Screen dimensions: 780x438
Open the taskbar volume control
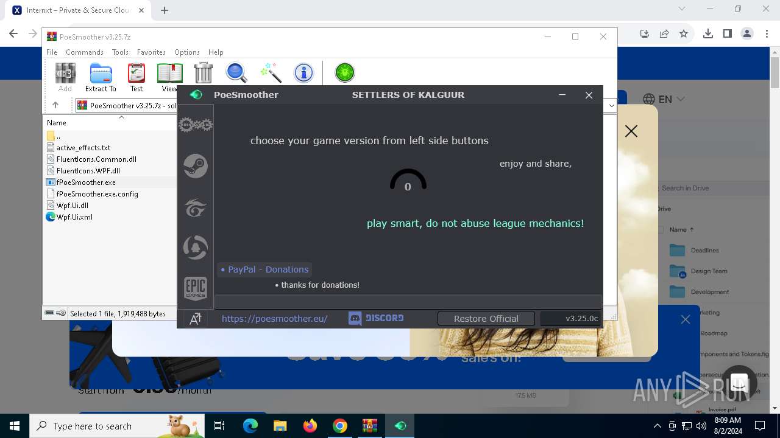tap(701, 426)
